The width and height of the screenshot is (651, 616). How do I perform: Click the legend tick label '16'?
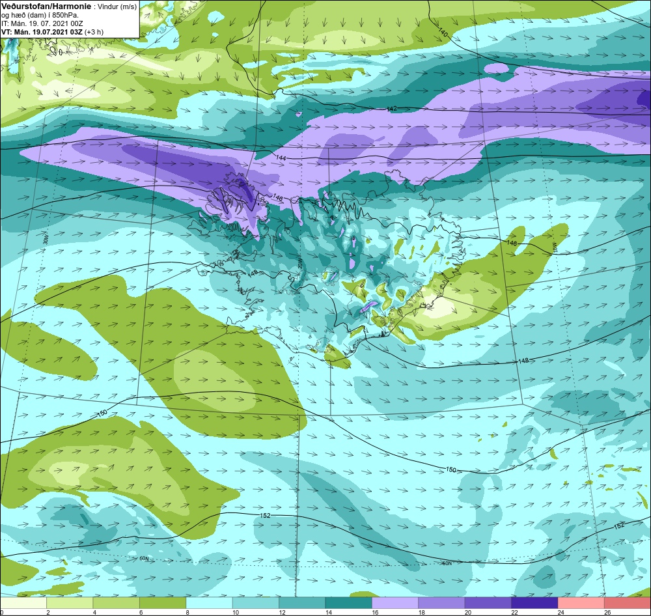[x=375, y=612]
